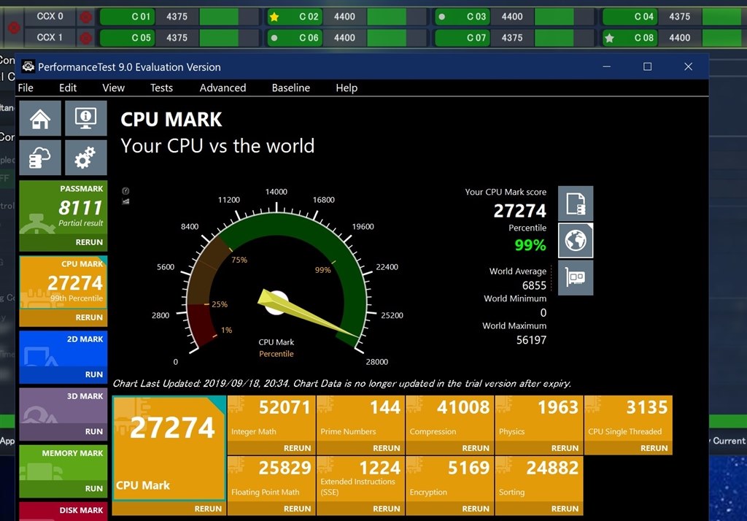Click the gauge needle hub
The height and width of the screenshot is (521, 747).
[x=276, y=303]
